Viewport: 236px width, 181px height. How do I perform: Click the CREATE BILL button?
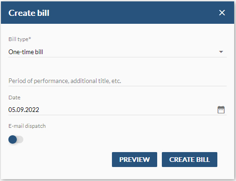click(189, 160)
